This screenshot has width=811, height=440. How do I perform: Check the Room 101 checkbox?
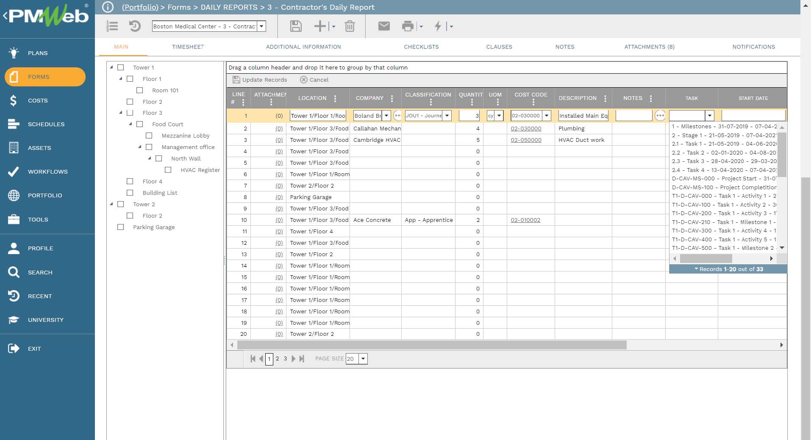(x=140, y=90)
